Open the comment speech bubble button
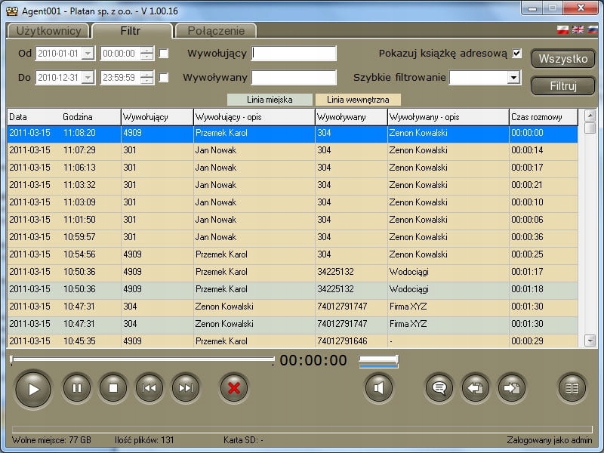Screen dimensions: 604x453 (439, 388)
